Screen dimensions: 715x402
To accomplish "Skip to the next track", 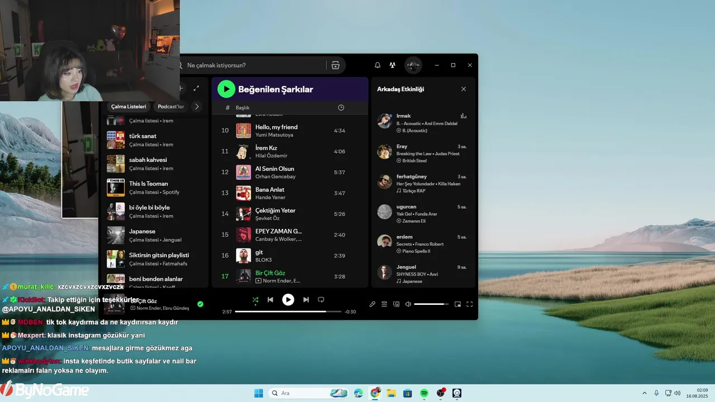I will coord(306,300).
